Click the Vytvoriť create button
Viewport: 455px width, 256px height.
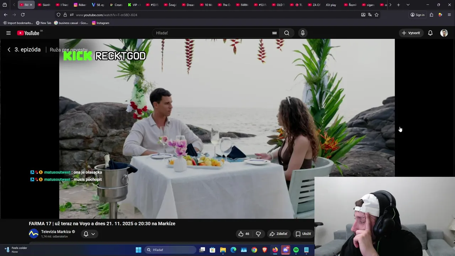411,33
